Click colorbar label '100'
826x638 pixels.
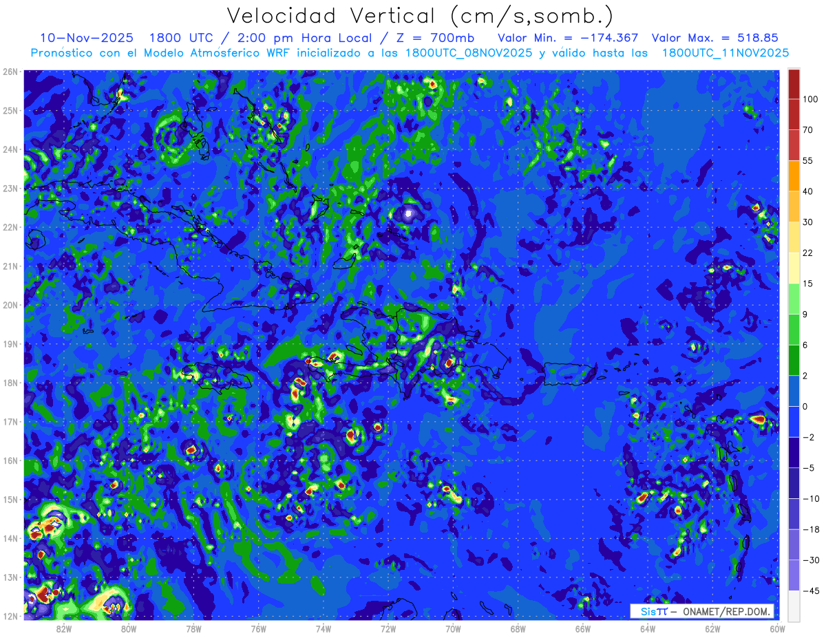[x=810, y=99]
